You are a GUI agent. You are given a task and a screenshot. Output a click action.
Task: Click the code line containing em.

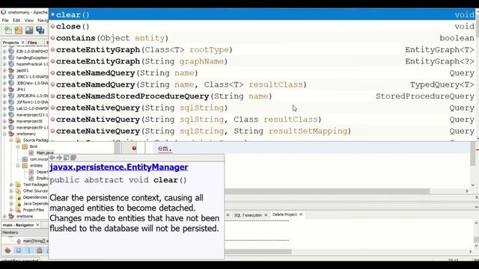point(311,149)
